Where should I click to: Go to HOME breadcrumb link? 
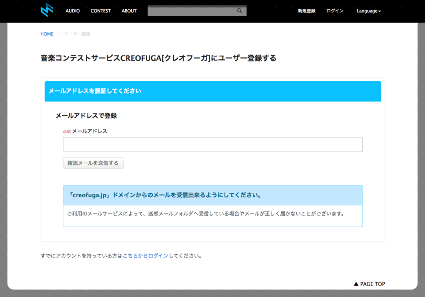(x=47, y=34)
